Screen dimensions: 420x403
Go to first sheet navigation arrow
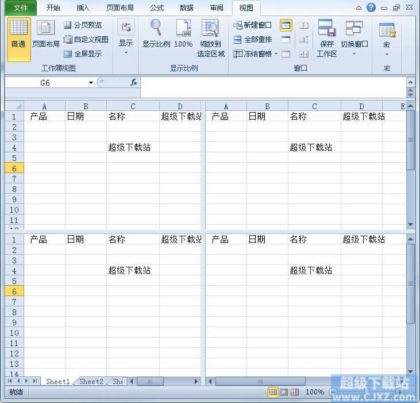pyautogui.click(x=10, y=381)
